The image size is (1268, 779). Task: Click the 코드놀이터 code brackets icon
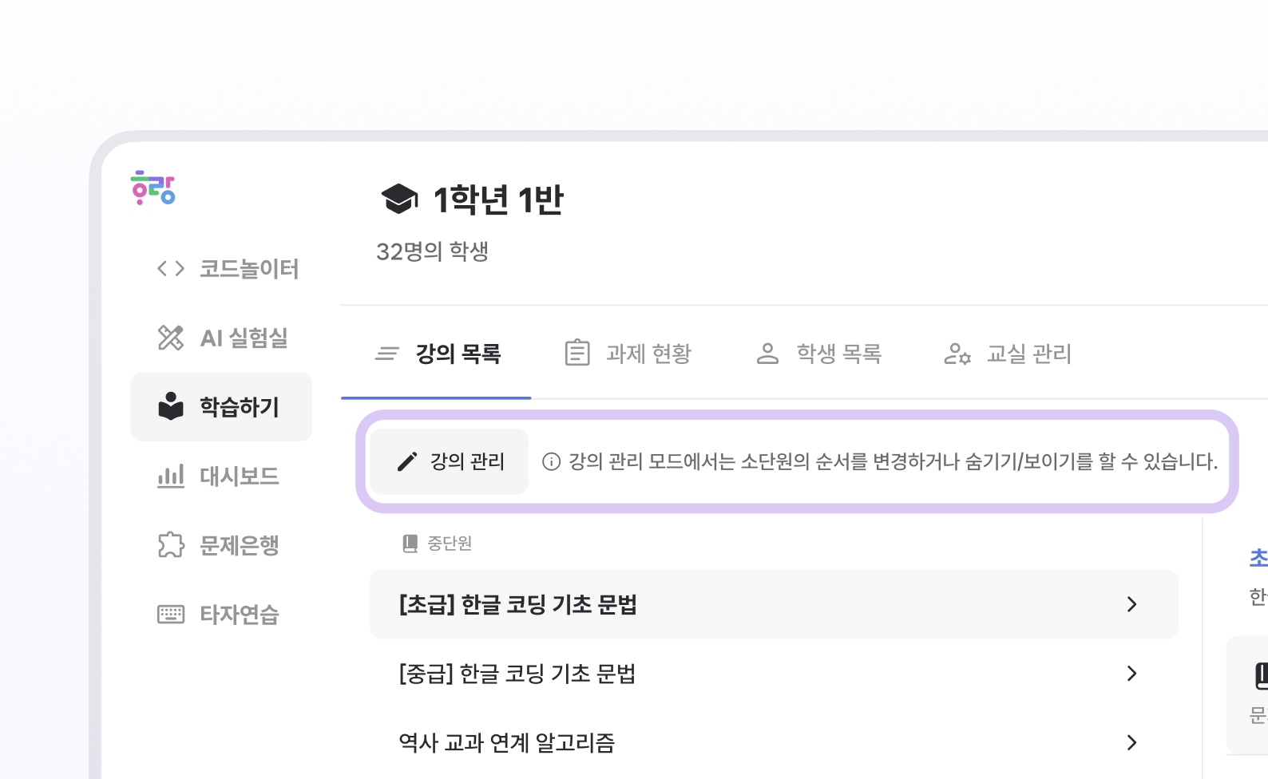coord(171,269)
